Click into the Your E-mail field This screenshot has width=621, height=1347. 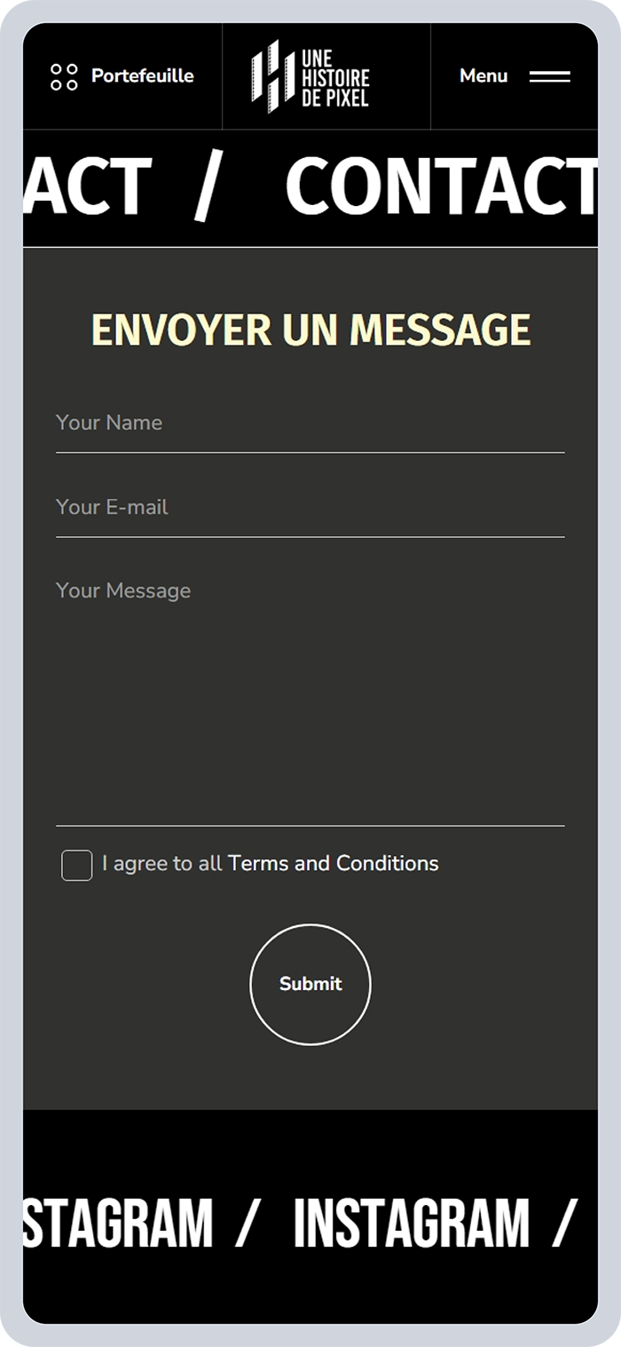pyautogui.click(x=310, y=508)
